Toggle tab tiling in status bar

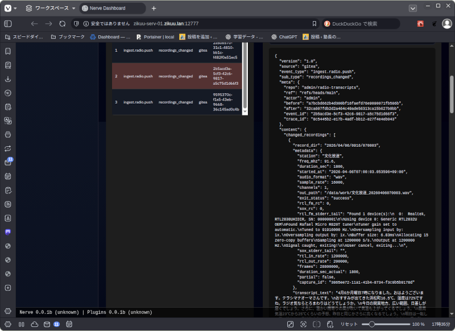click(x=21, y=324)
